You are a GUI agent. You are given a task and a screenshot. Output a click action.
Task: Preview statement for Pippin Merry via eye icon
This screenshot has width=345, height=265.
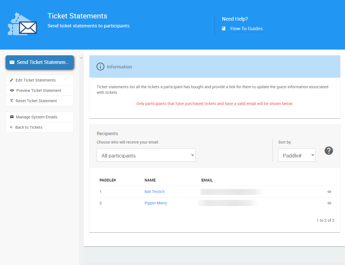(329, 203)
